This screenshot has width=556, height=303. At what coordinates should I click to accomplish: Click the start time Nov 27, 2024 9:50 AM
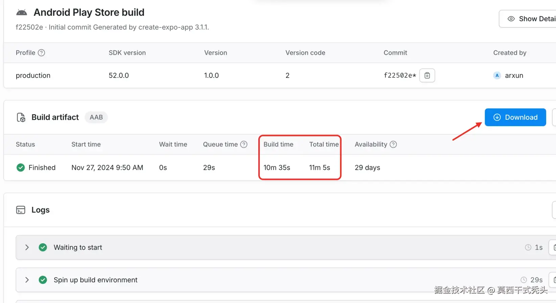(107, 168)
